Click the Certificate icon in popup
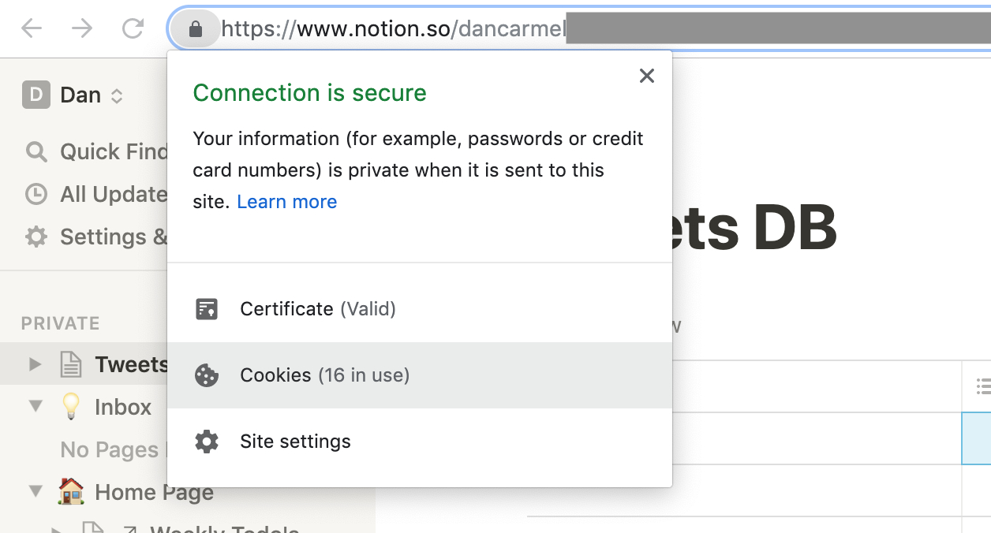The height and width of the screenshot is (533, 991). [x=207, y=309]
